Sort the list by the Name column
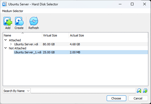Image resolution: width=151 pixels, height=104 pixels. pos(23,35)
